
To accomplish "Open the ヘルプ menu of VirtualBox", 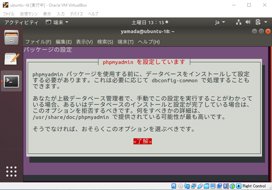I will (x=93, y=14).
